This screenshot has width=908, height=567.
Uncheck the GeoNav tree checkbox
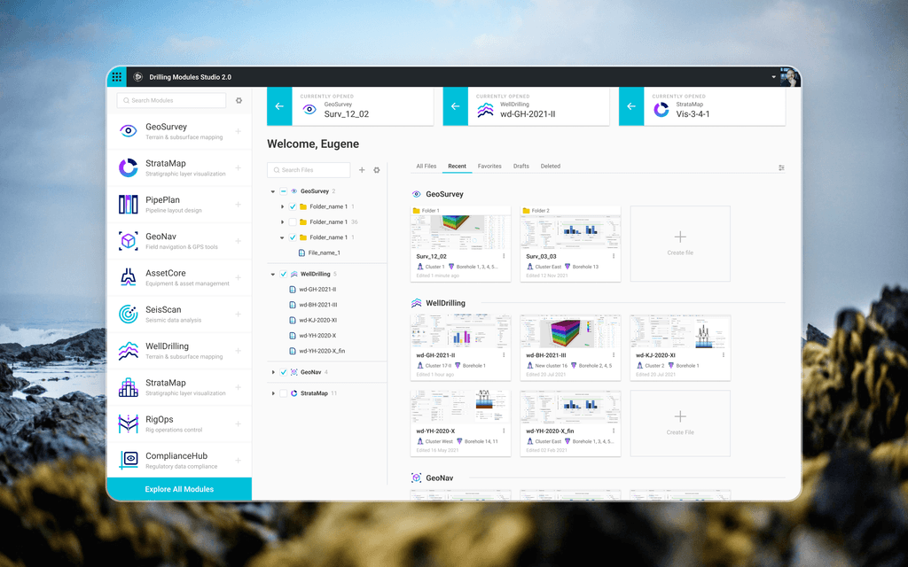(283, 372)
